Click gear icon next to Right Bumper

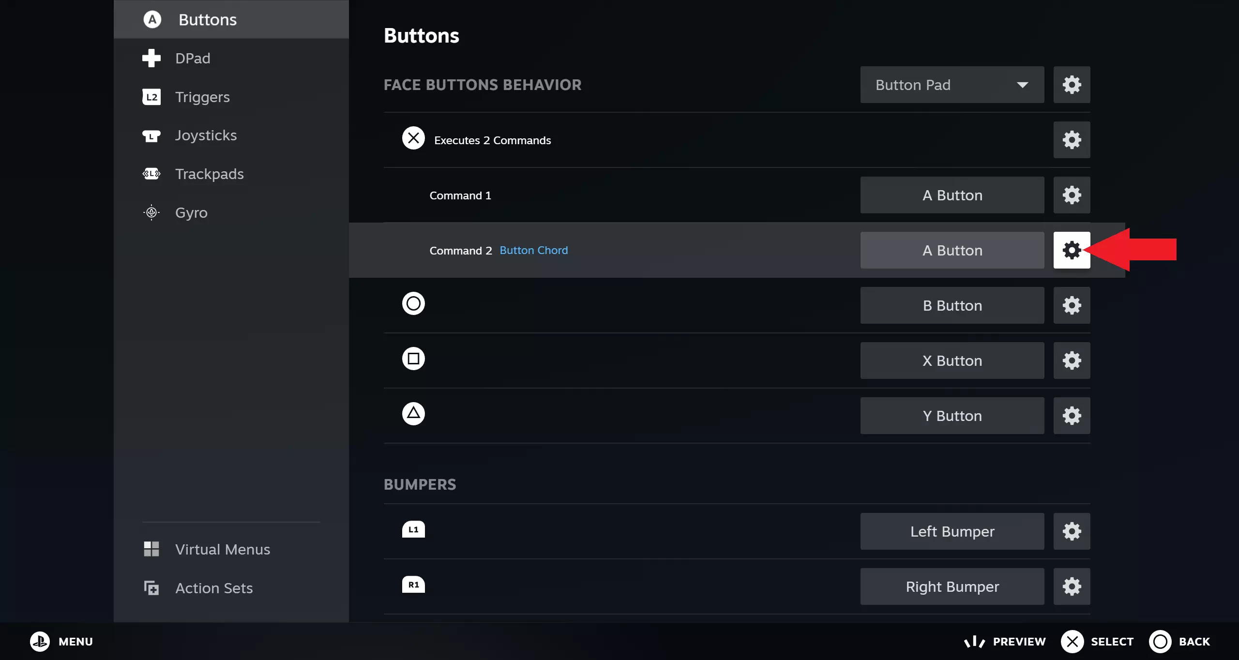(x=1072, y=586)
